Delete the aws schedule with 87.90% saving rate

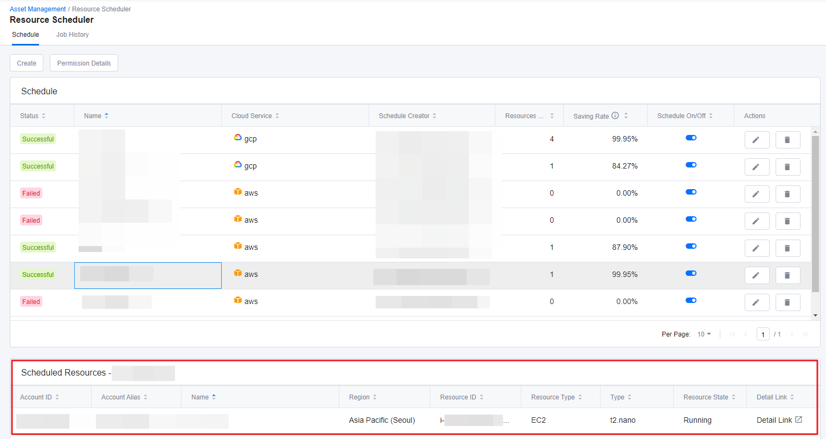coord(788,248)
